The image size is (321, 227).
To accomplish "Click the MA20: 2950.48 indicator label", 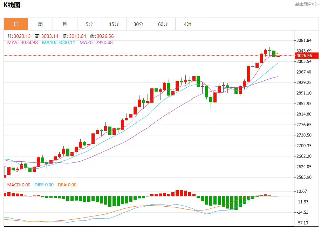I will click(x=96, y=42).
